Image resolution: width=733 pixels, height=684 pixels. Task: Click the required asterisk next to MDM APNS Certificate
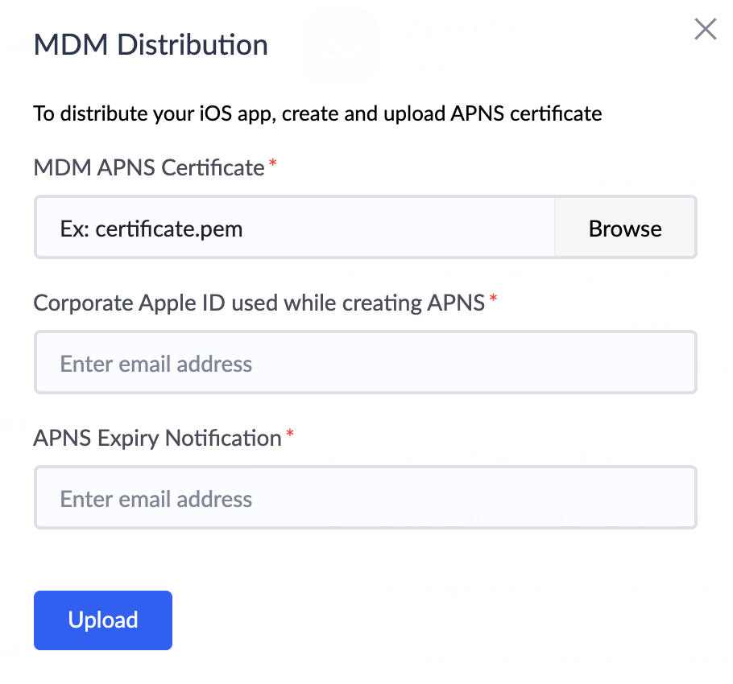pos(271,163)
